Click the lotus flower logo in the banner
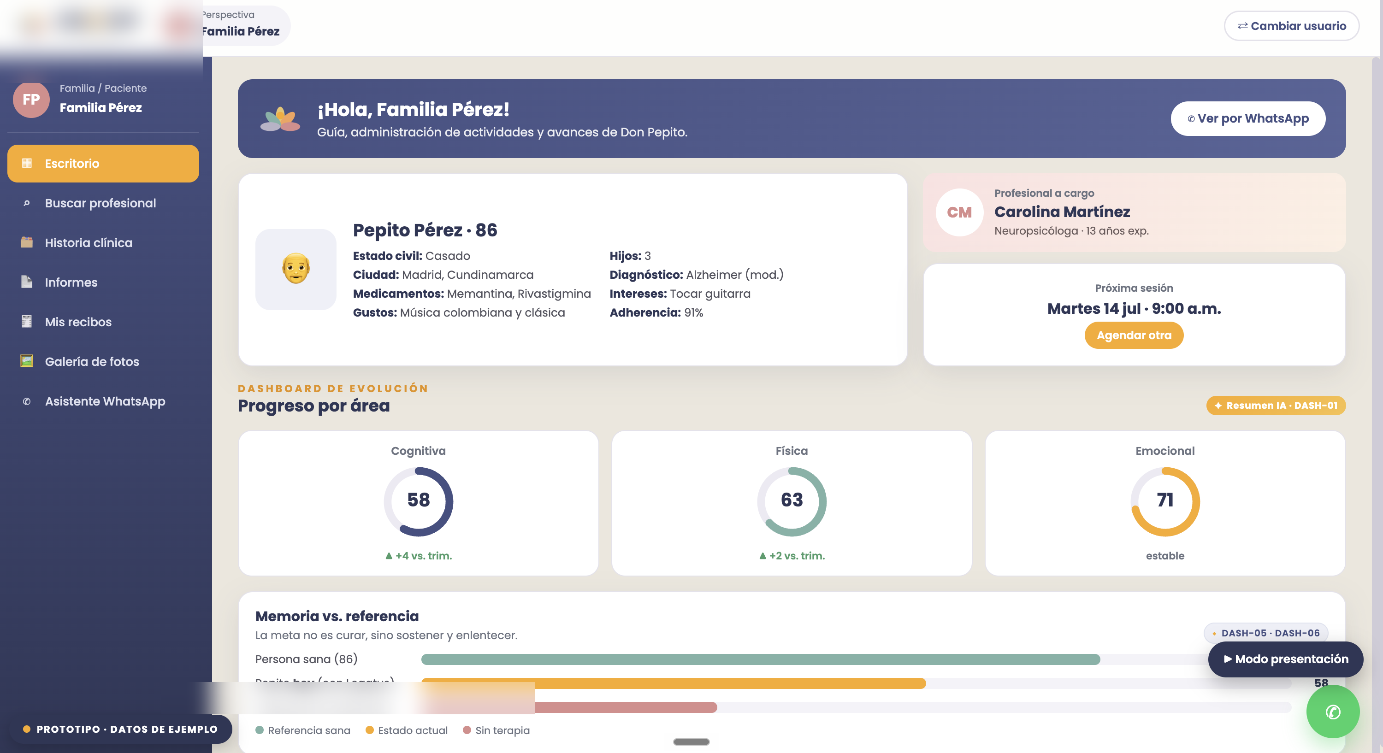Screen dimensions: 1383x753 coord(280,119)
